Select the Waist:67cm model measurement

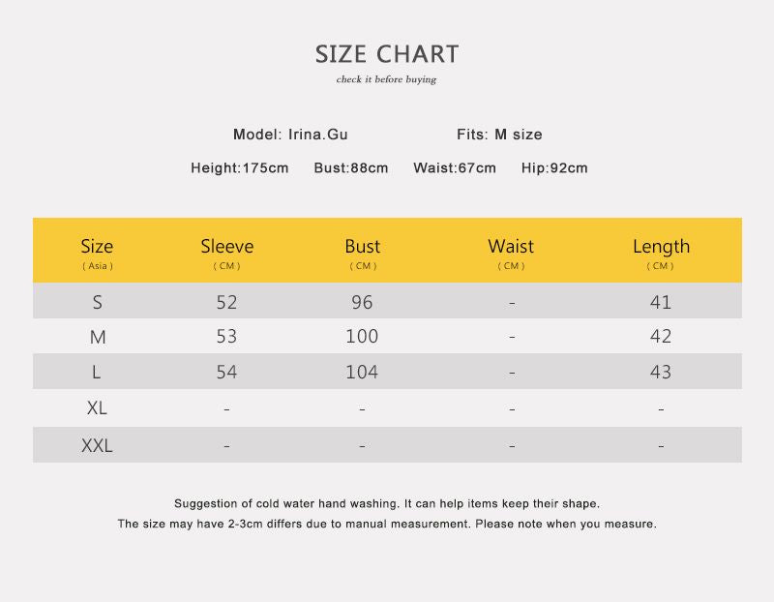point(454,168)
